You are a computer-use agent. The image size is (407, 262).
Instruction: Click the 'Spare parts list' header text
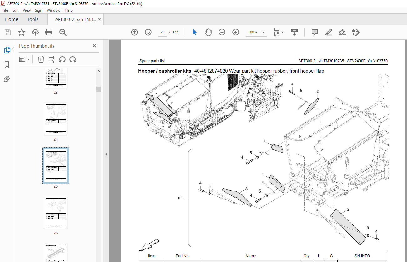click(152, 61)
